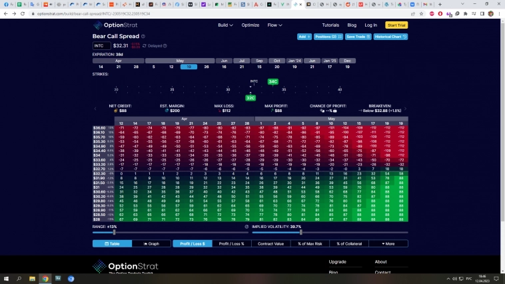Viewport: 505px width, 284px height.
Task: Select the 32C strike marker
Action: 251,98
